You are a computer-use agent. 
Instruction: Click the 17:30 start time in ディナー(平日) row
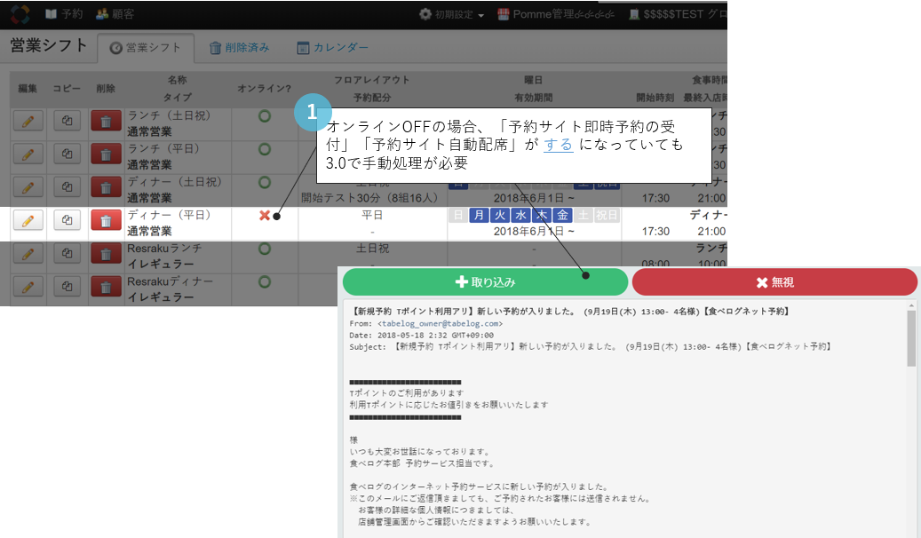coord(655,232)
